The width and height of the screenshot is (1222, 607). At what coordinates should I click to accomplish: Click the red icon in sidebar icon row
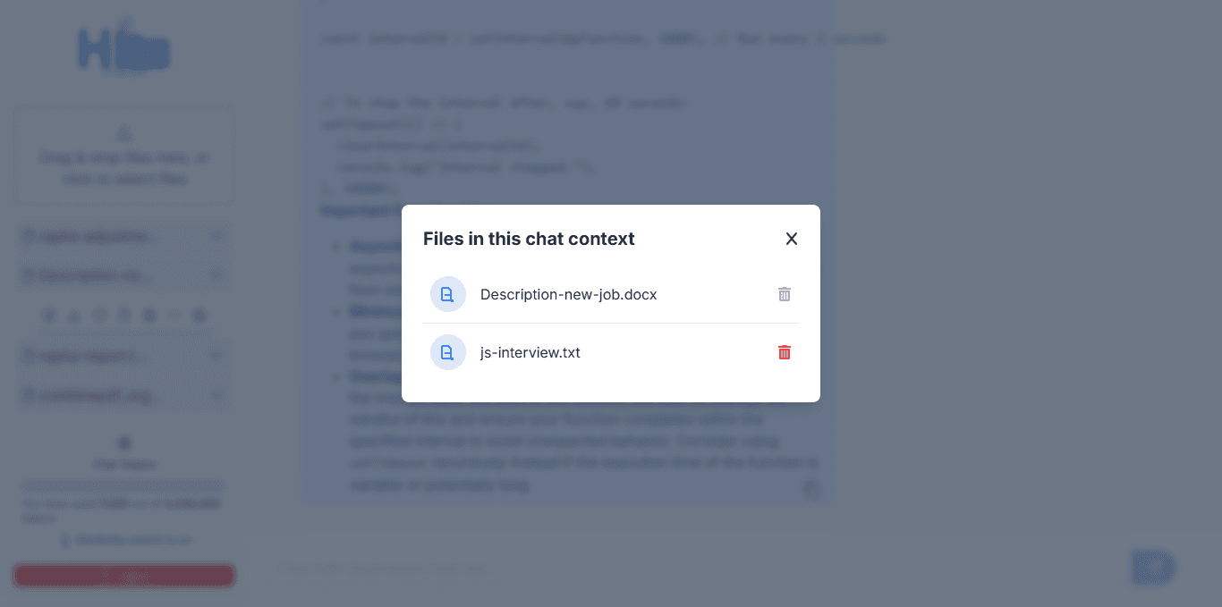149,316
